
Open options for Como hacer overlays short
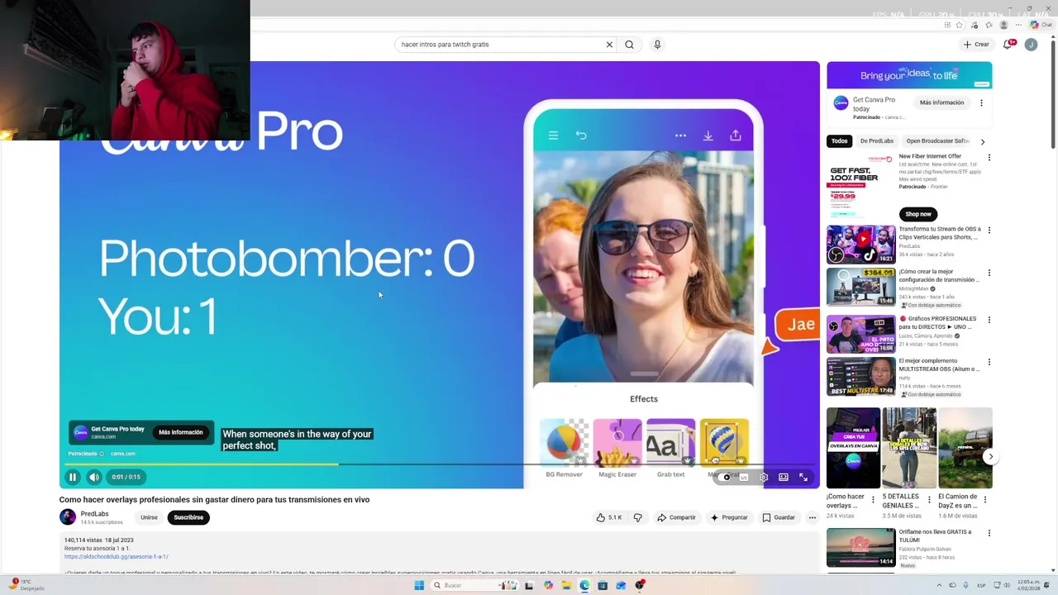coord(873,500)
